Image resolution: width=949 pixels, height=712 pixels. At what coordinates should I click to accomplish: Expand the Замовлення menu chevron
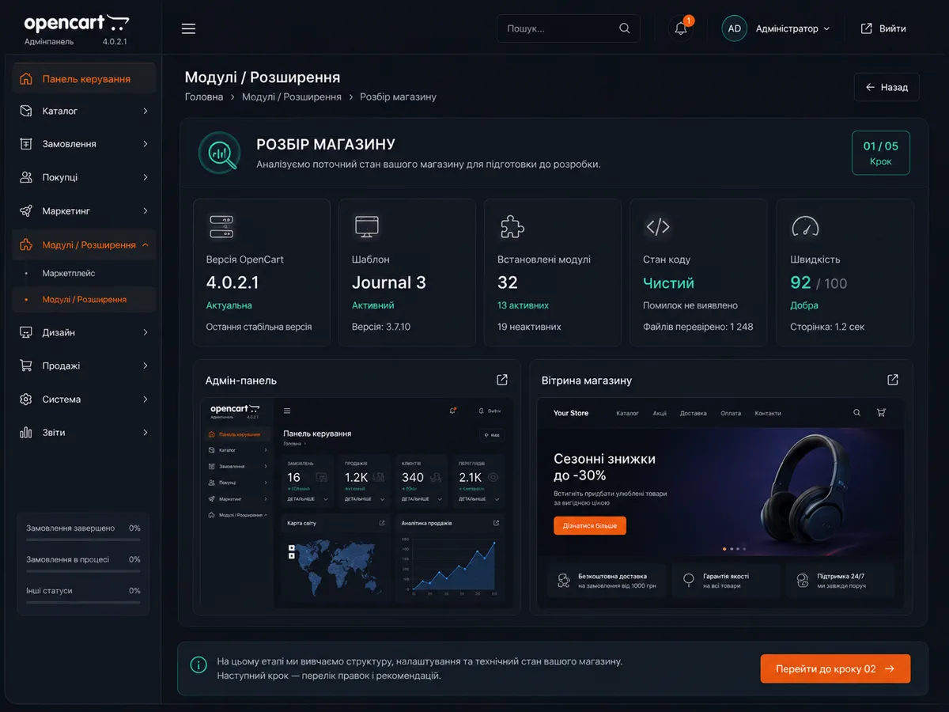click(146, 144)
